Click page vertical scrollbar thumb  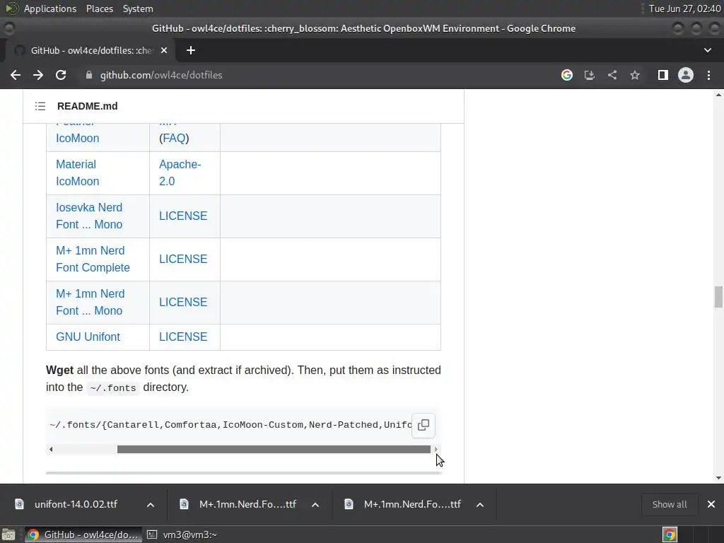(718, 297)
